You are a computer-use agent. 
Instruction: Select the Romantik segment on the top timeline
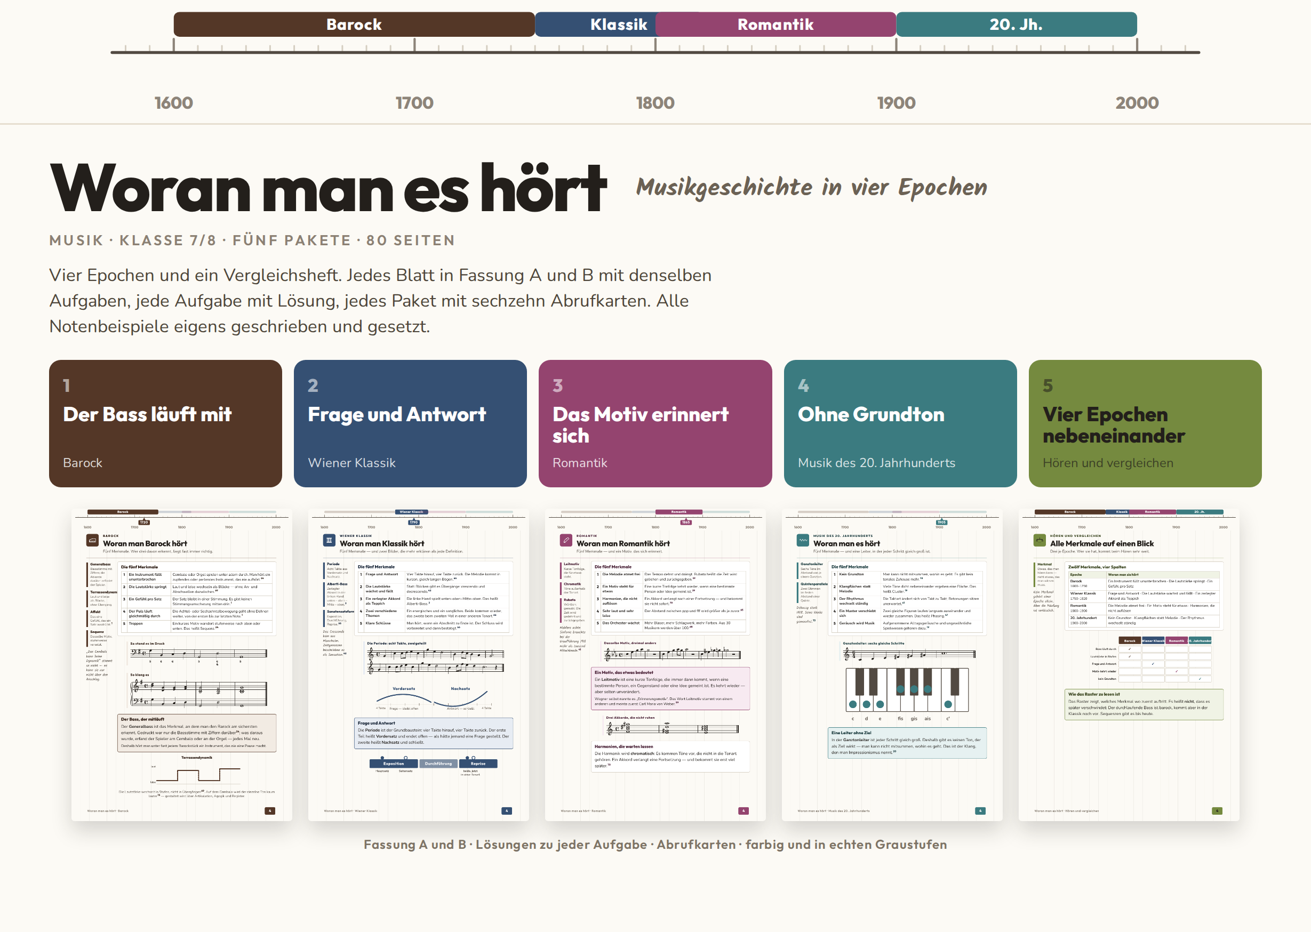tap(776, 25)
